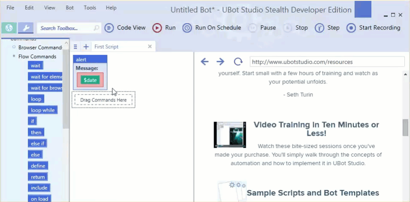Click the browser page scrollbar thumb
The width and height of the screenshot is (410, 202).
tap(406, 128)
